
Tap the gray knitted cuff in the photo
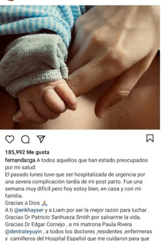[x=34, y=65]
